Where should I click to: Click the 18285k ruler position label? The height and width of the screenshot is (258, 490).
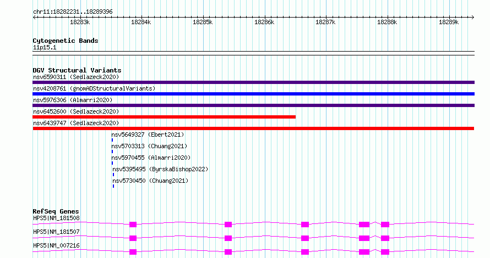pyautogui.click(x=203, y=22)
